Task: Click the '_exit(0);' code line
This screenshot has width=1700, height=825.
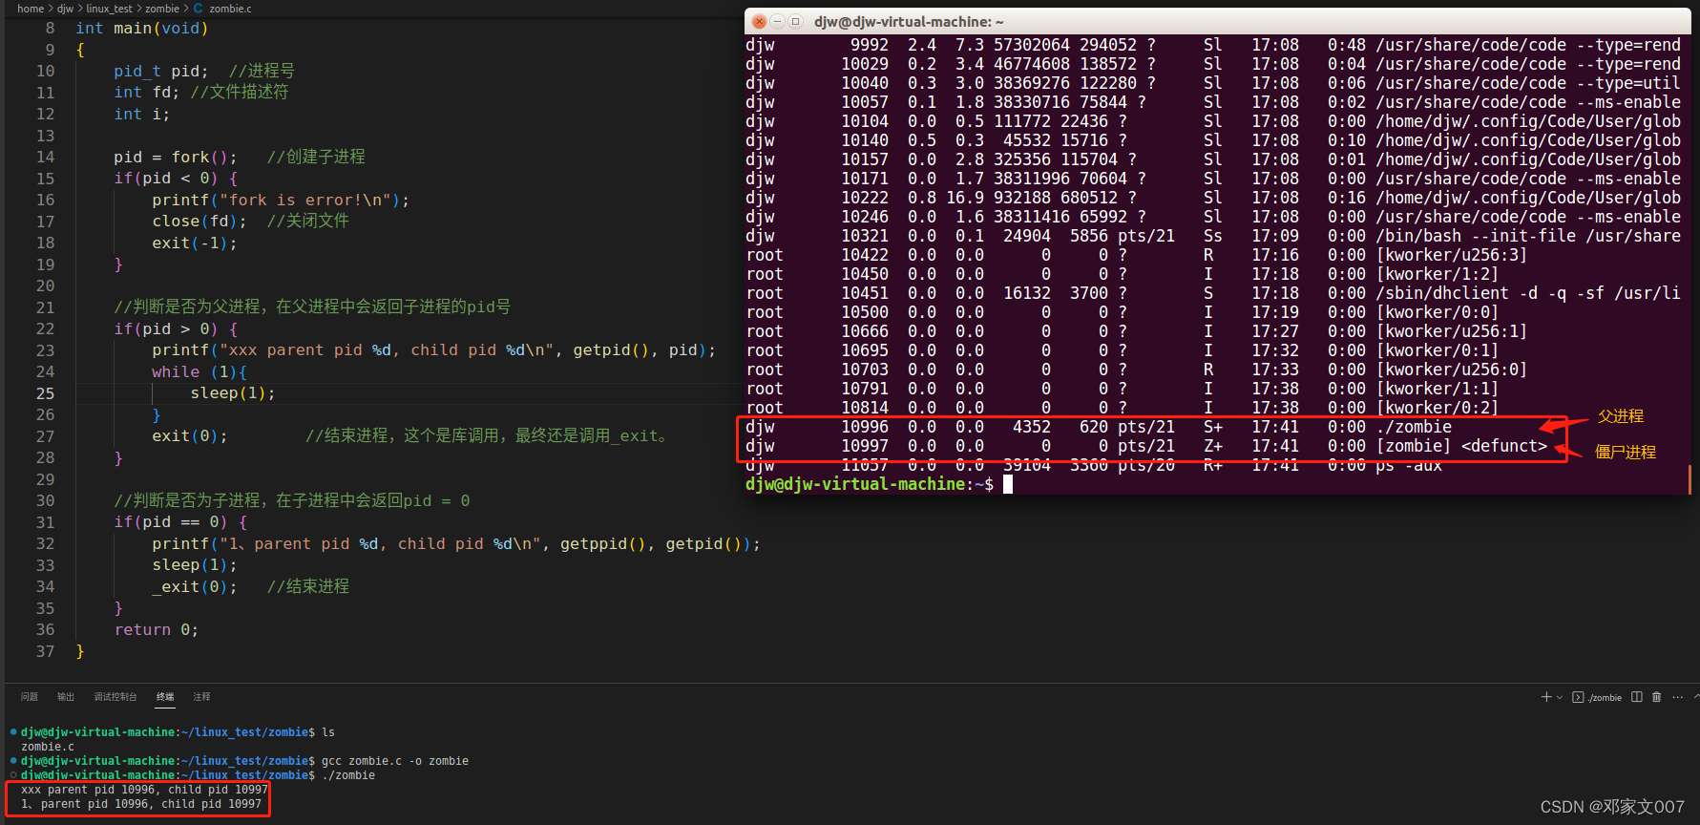Action: (x=195, y=586)
